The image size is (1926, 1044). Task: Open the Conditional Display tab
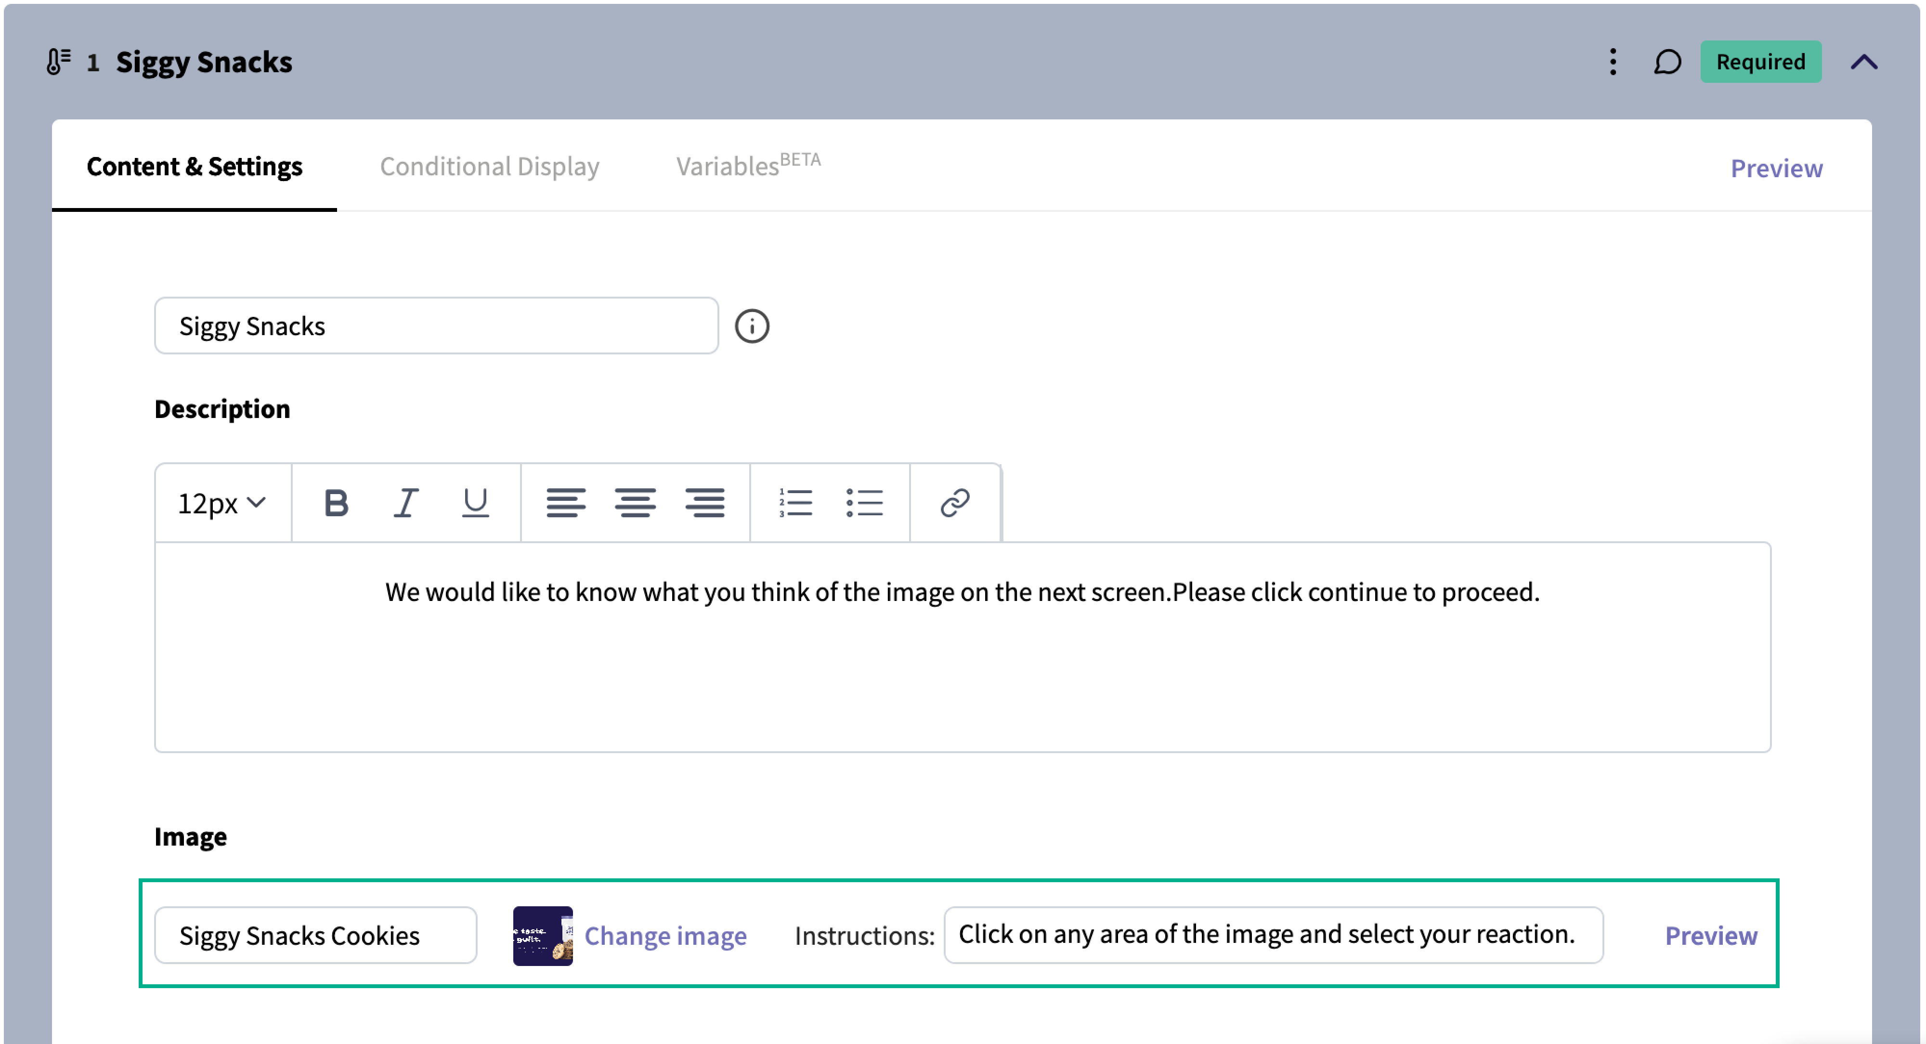489,166
